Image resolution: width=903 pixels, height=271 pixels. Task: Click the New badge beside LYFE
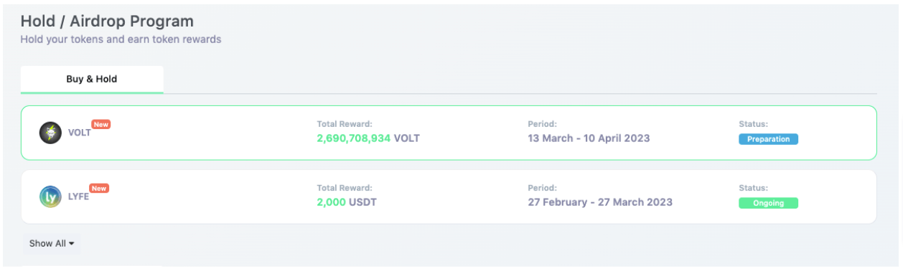(x=99, y=189)
